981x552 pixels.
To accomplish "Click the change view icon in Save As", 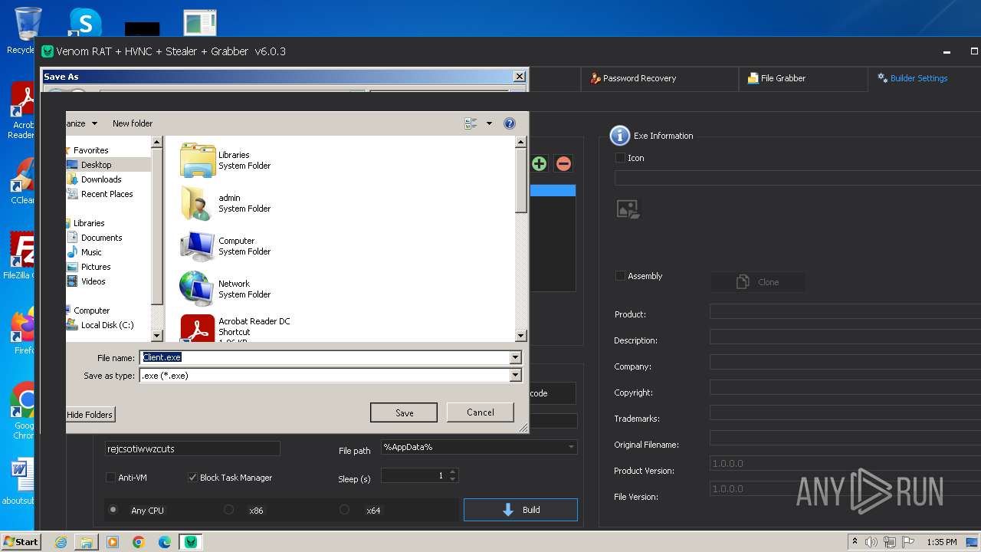I will pos(471,123).
